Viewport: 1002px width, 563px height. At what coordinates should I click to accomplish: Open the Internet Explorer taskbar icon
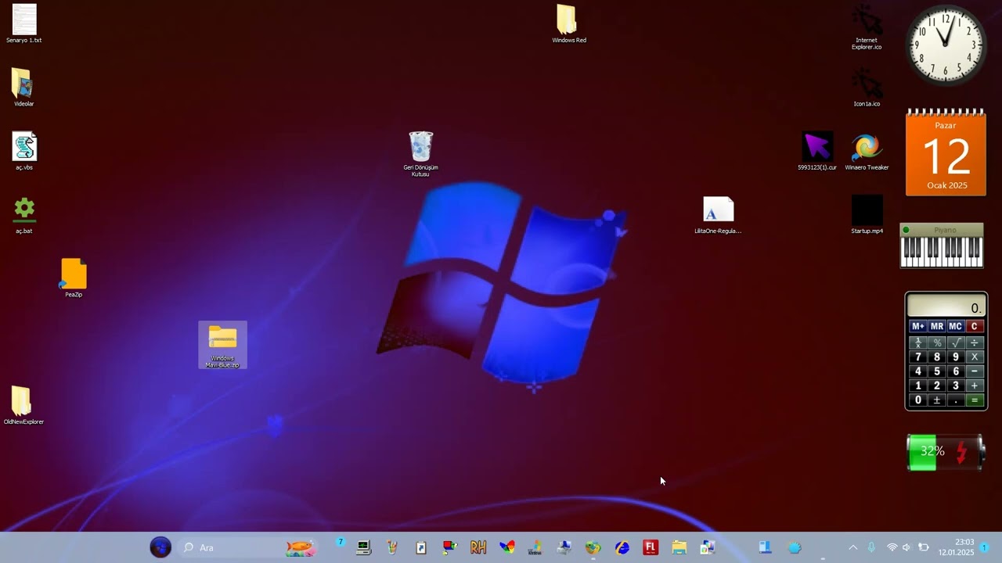(622, 547)
